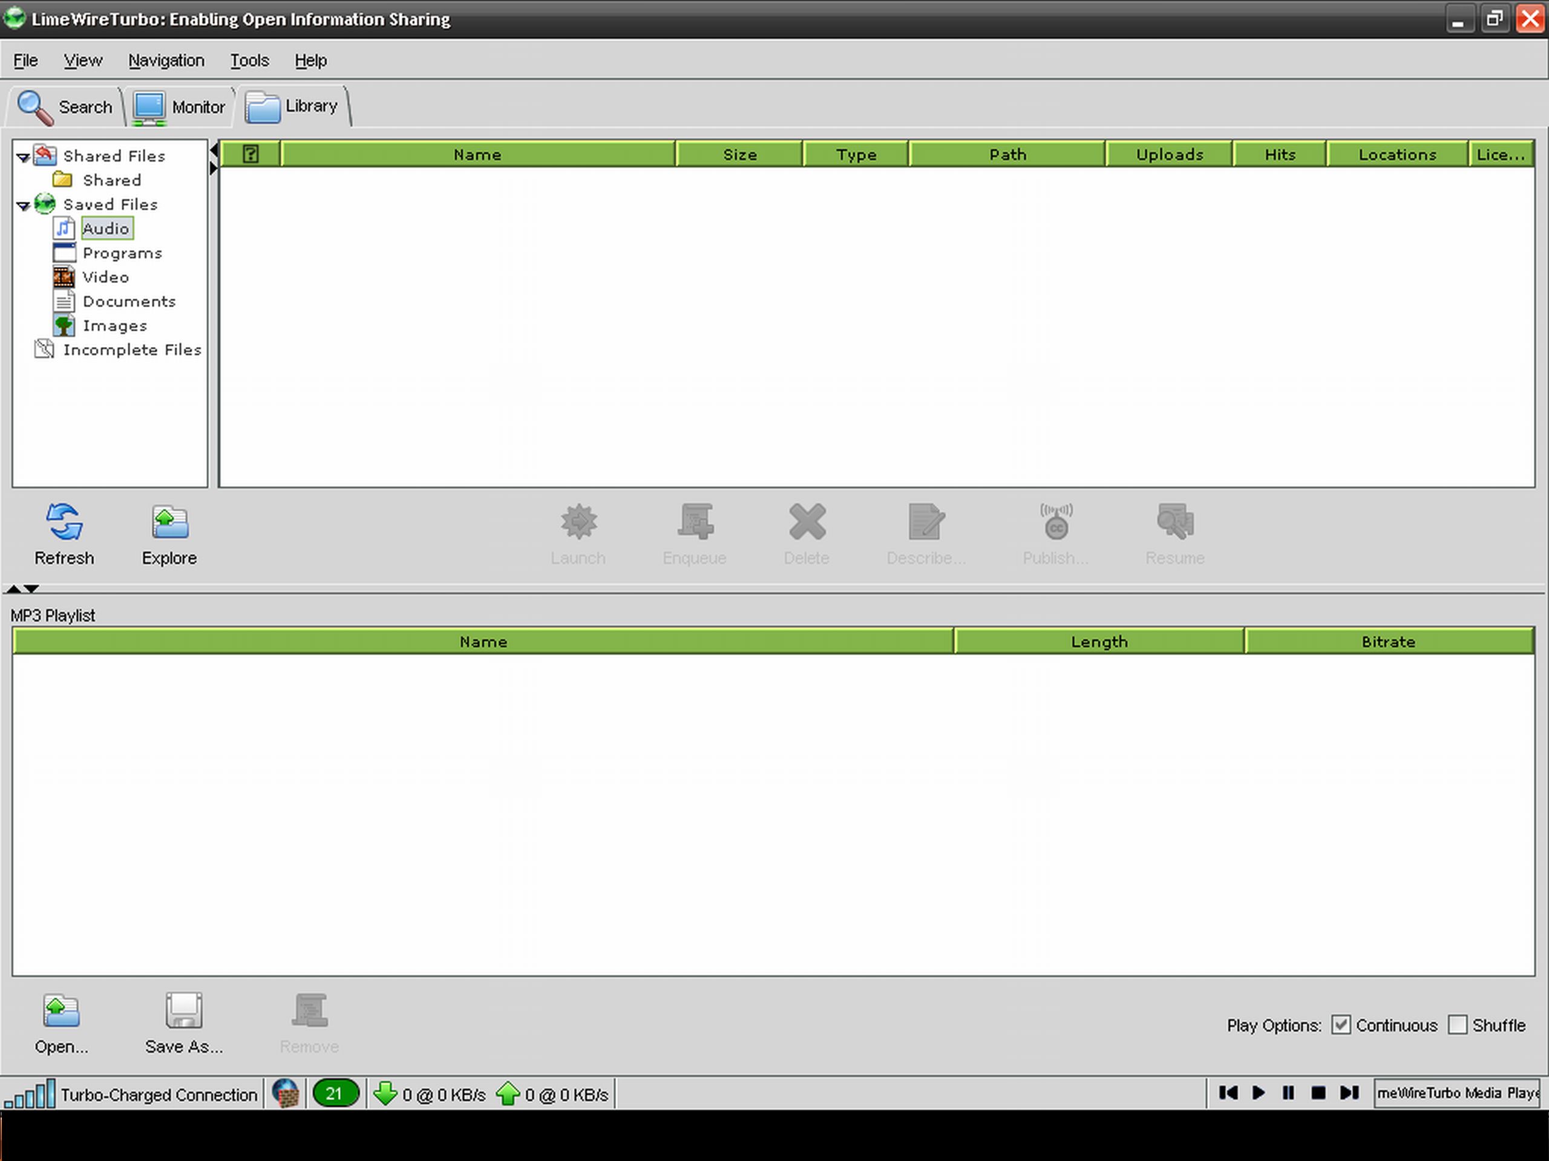
Task: Enable Continuous play option
Action: [x=1341, y=1024]
